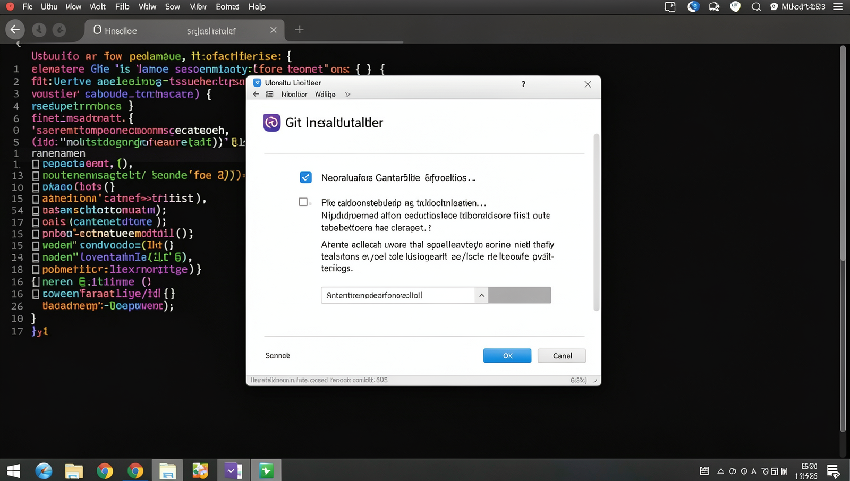Open the File Explorer folder in taskbar

tap(74, 471)
